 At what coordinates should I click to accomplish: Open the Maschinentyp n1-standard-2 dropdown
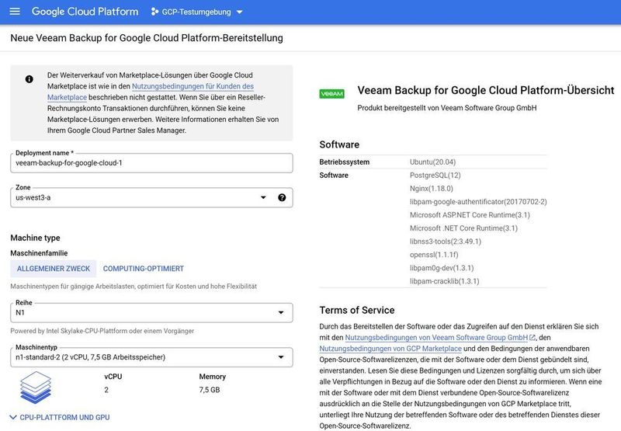pos(151,357)
